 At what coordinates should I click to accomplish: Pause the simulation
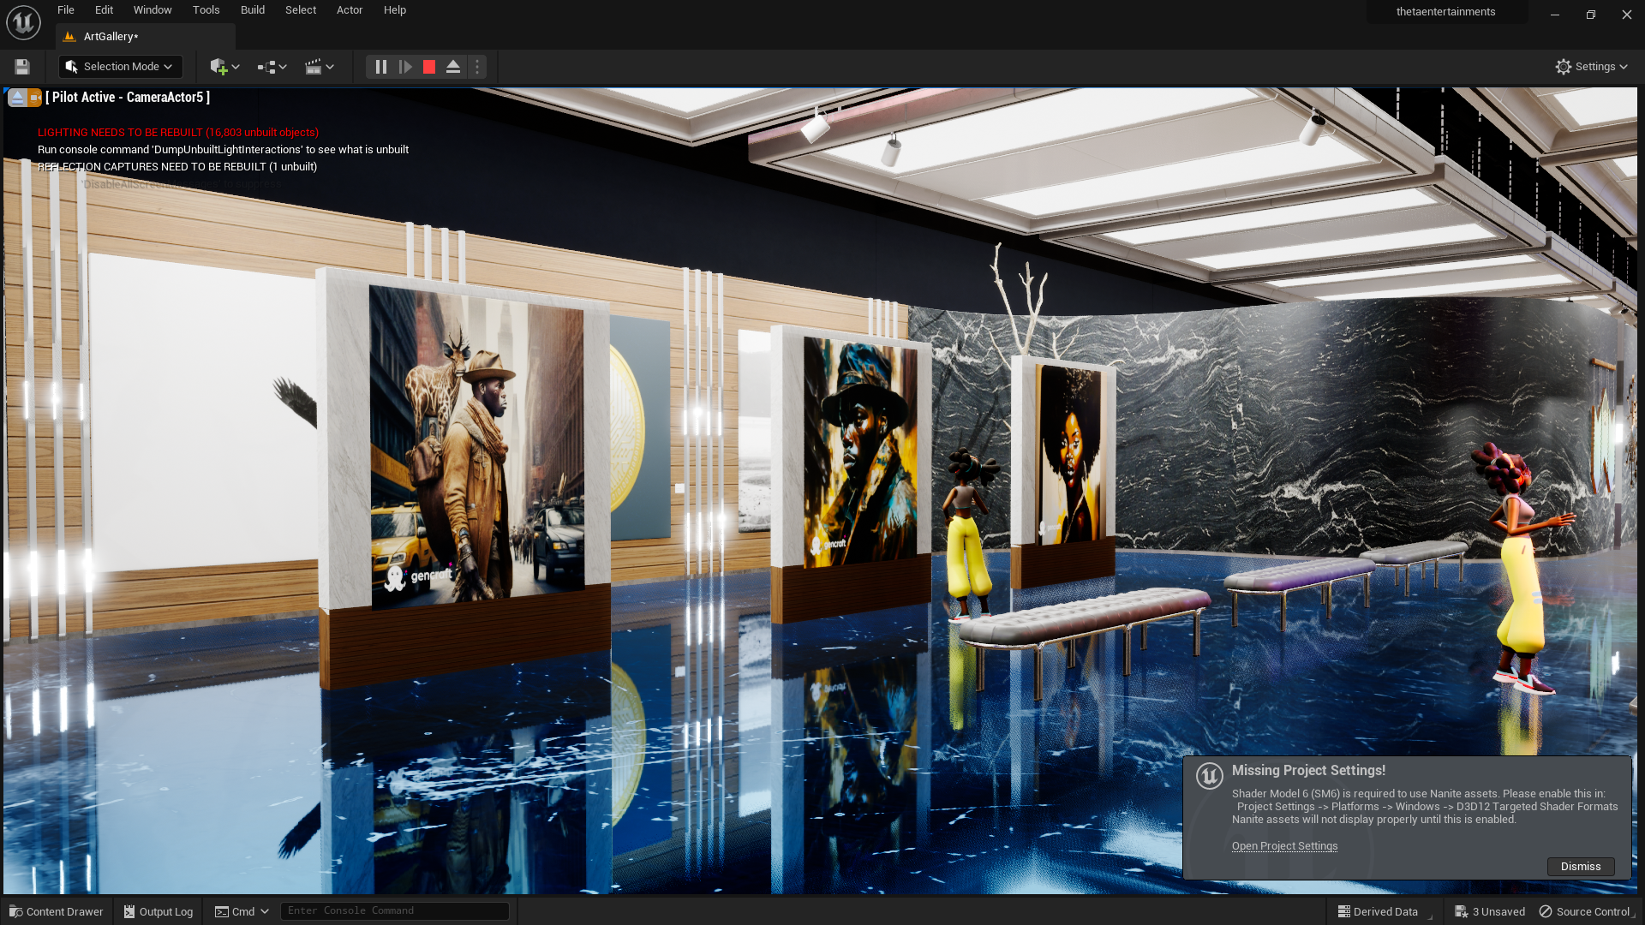pos(381,67)
